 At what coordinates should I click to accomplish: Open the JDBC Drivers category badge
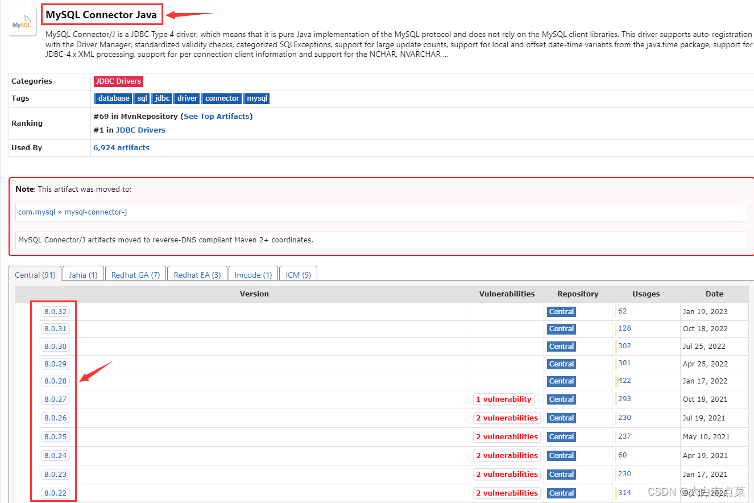pyautogui.click(x=118, y=81)
